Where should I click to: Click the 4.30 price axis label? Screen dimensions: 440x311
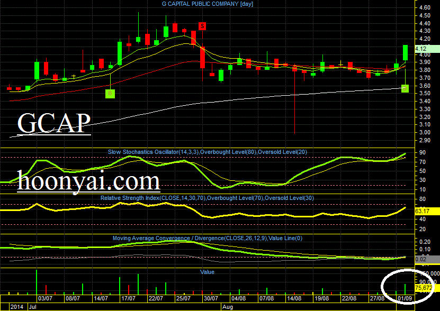coord(424,31)
